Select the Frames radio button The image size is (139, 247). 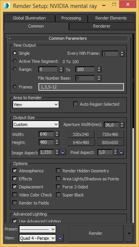coord(15,87)
